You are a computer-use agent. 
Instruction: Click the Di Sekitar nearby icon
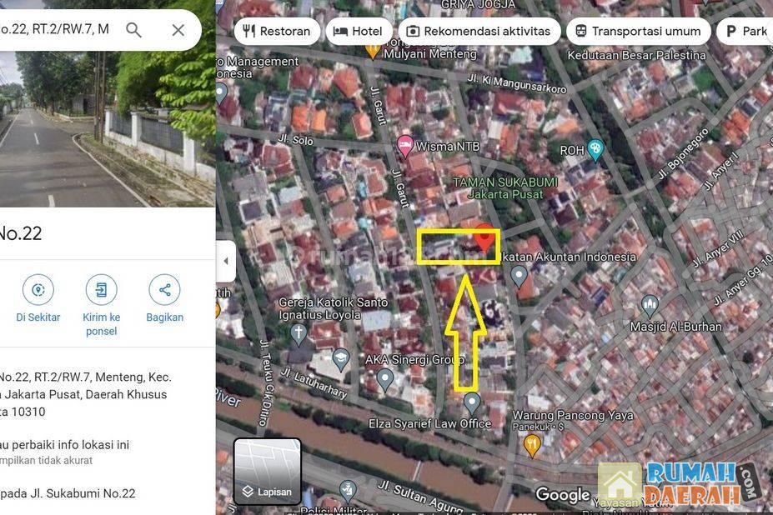pos(38,290)
